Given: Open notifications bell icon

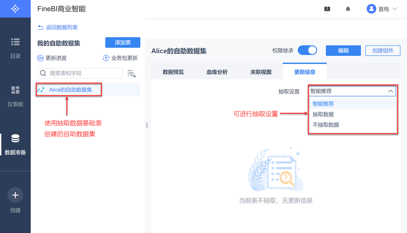Looking at the screenshot, I should 348,9.
